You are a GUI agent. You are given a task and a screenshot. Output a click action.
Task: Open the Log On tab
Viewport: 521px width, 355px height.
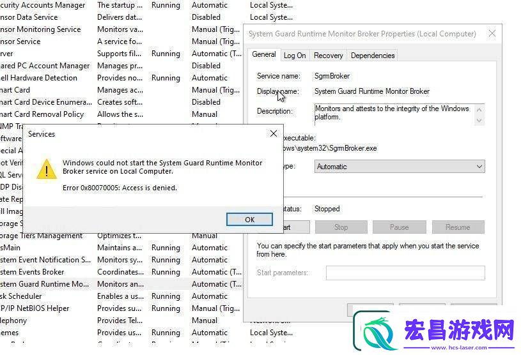(295, 56)
